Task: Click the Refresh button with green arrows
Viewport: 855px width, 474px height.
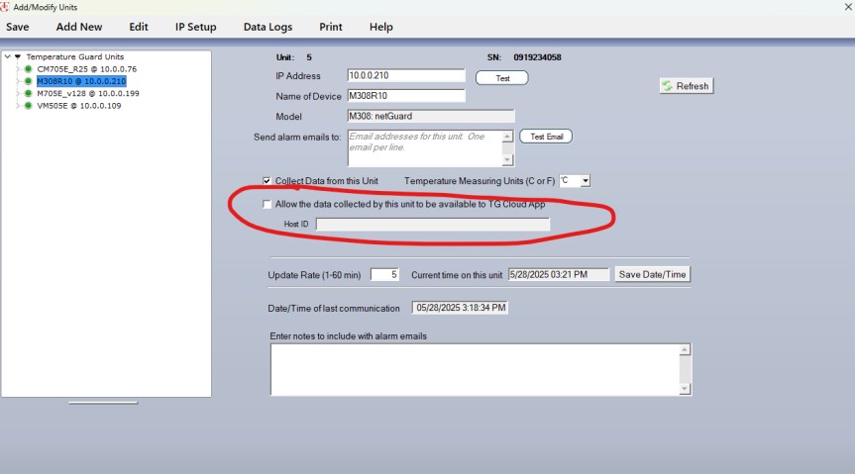Action: tap(686, 86)
